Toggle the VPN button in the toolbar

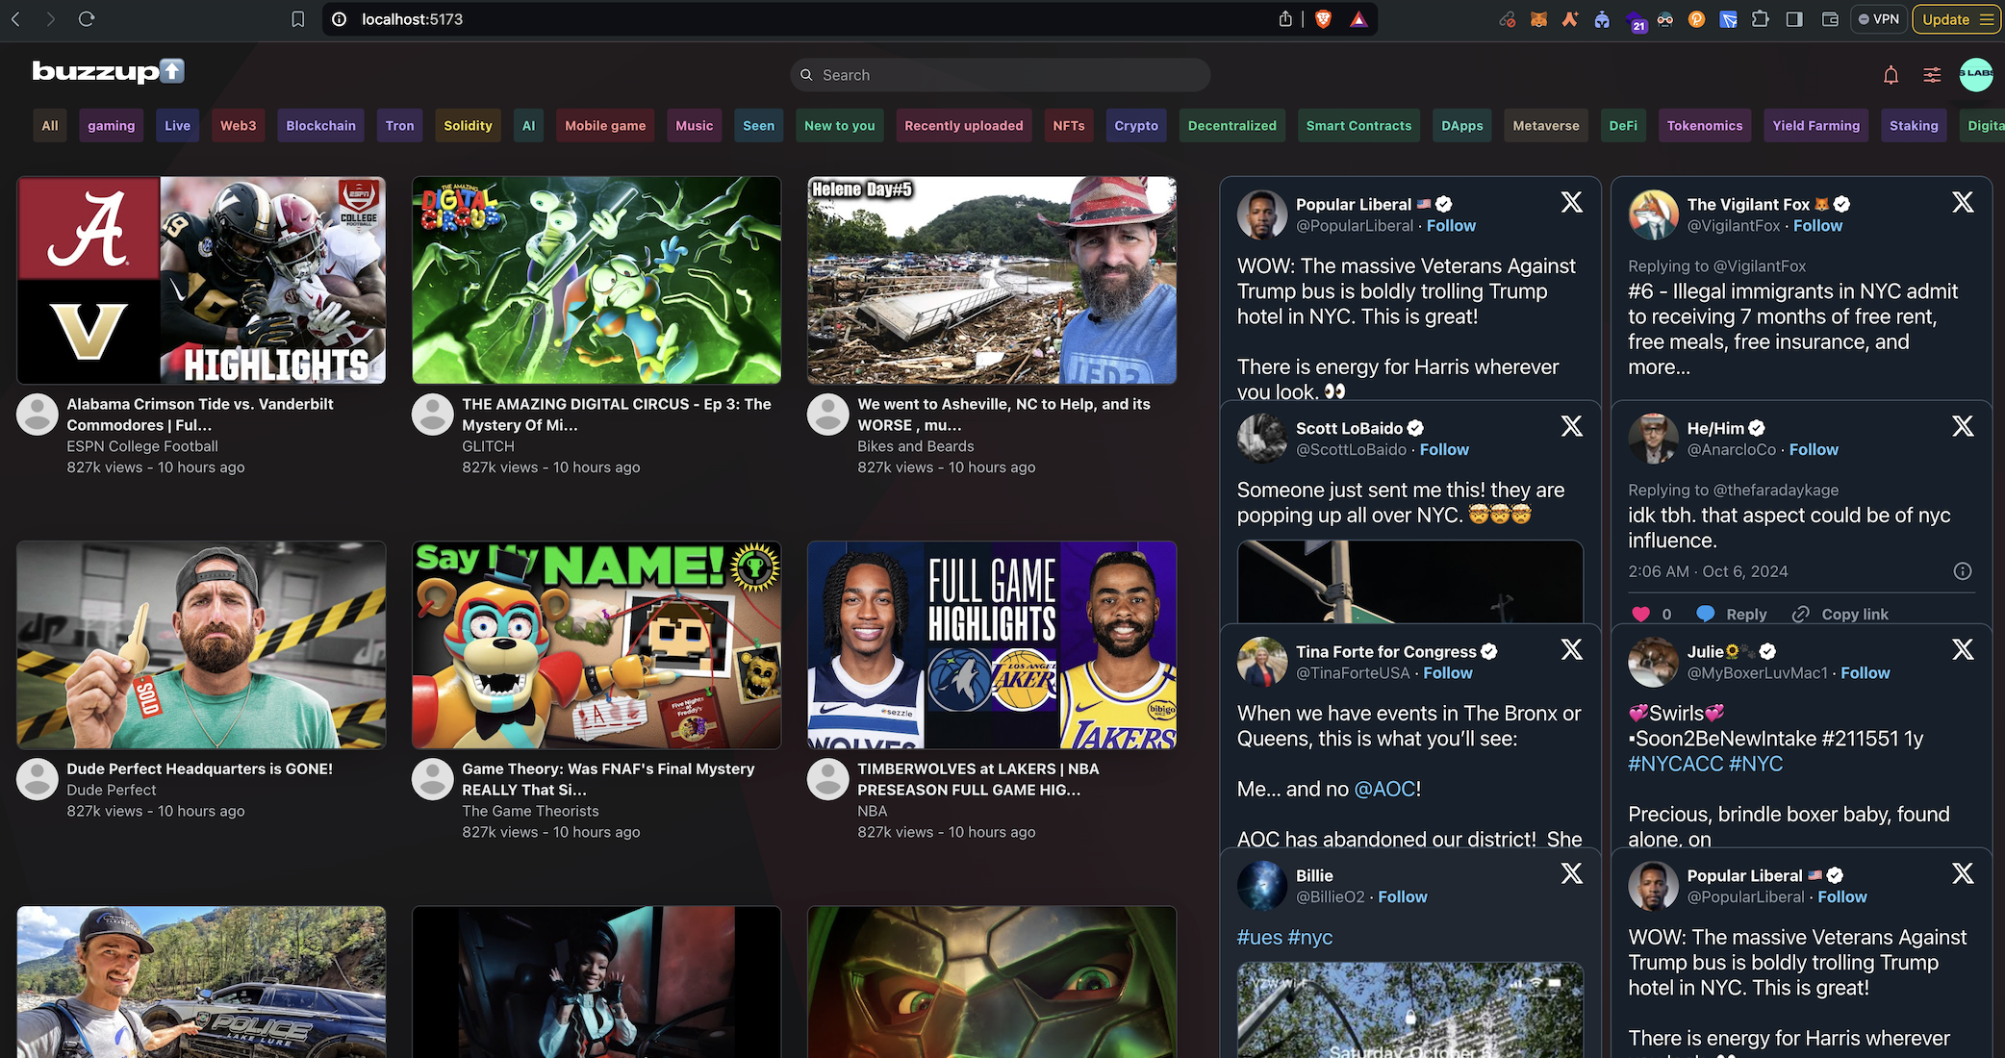click(1878, 19)
